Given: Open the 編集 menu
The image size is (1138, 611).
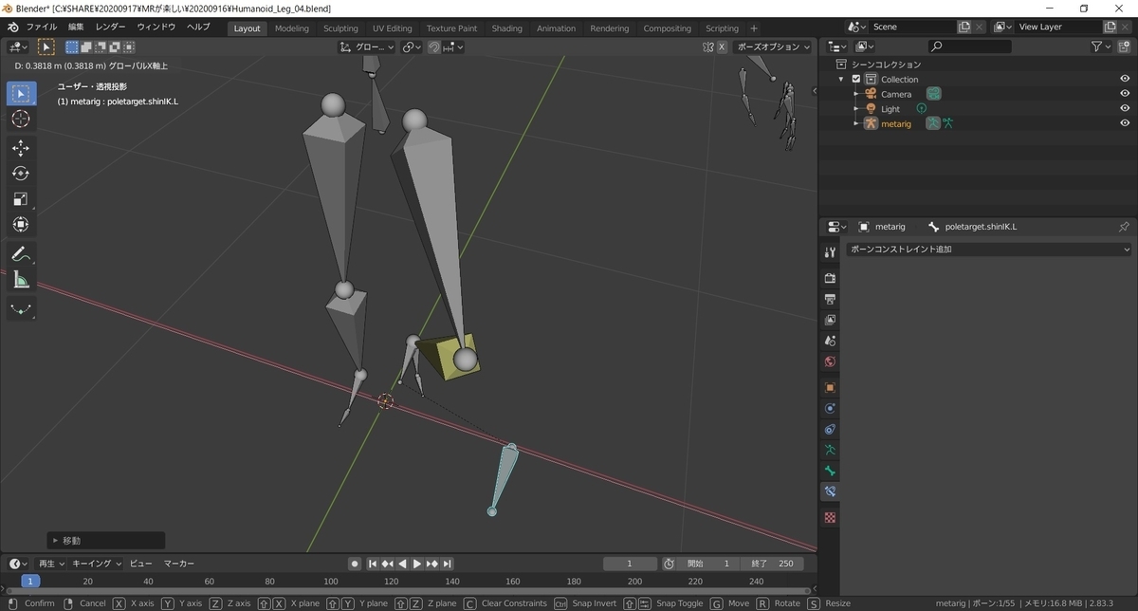Looking at the screenshot, I should (x=76, y=28).
